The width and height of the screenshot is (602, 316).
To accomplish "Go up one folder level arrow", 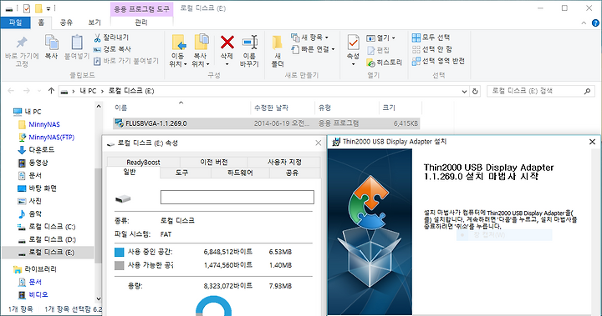I will [x=51, y=91].
